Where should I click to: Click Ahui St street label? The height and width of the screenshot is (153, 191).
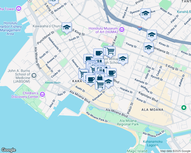click(x=52, y=104)
